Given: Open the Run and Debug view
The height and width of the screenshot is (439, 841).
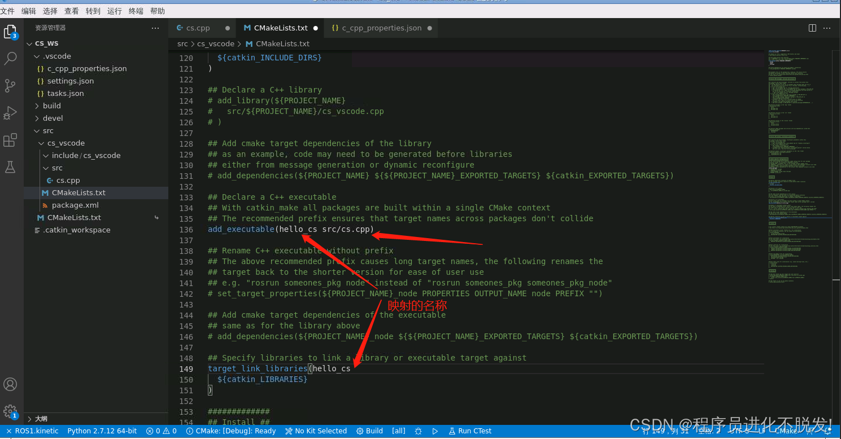Looking at the screenshot, I should (10, 112).
